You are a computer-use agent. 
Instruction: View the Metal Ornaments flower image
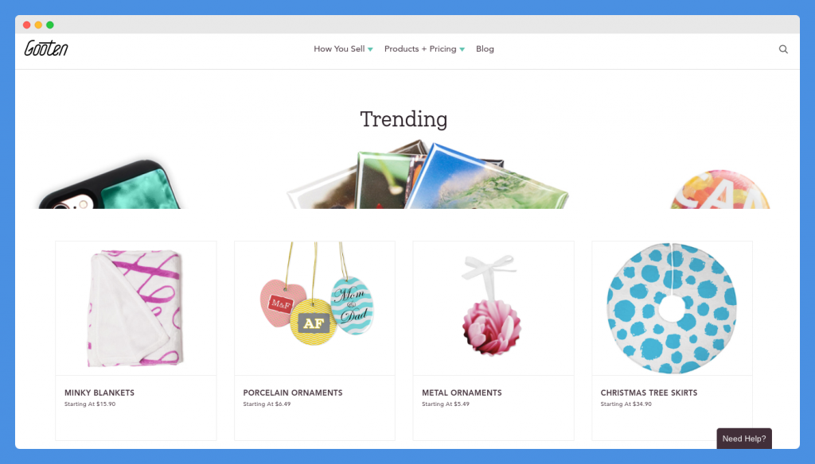click(x=493, y=308)
